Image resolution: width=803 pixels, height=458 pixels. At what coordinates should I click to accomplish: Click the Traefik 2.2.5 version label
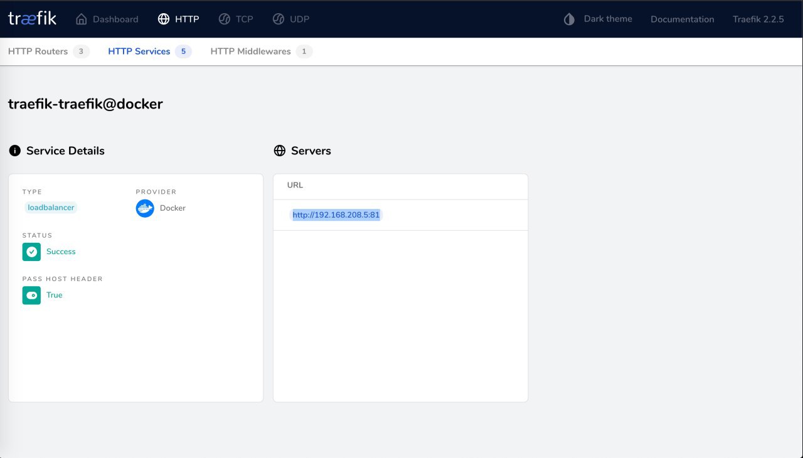(758, 19)
